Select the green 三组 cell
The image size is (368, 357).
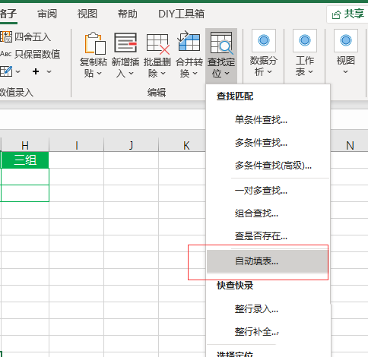[x=25, y=160]
